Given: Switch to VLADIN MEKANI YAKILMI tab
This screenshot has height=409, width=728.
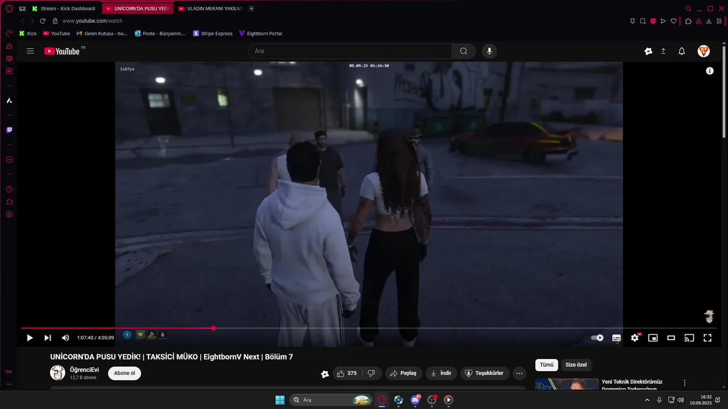Looking at the screenshot, I should [x=210, y=9].
